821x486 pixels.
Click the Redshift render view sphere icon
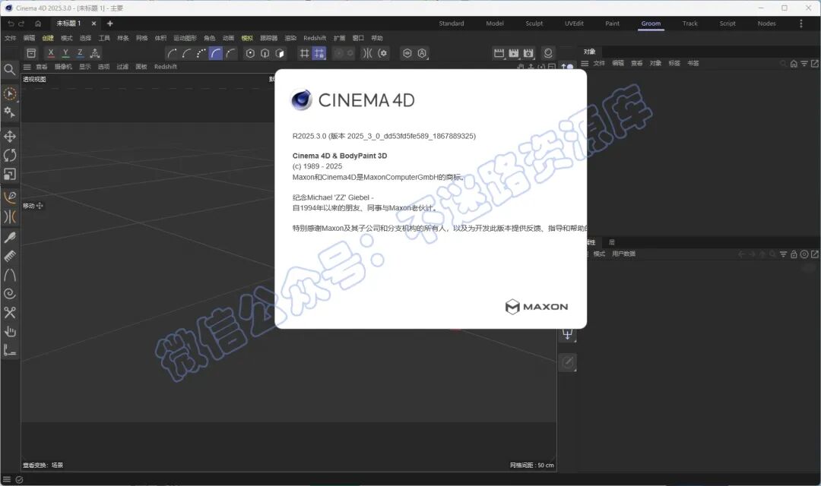coord(548,53)
